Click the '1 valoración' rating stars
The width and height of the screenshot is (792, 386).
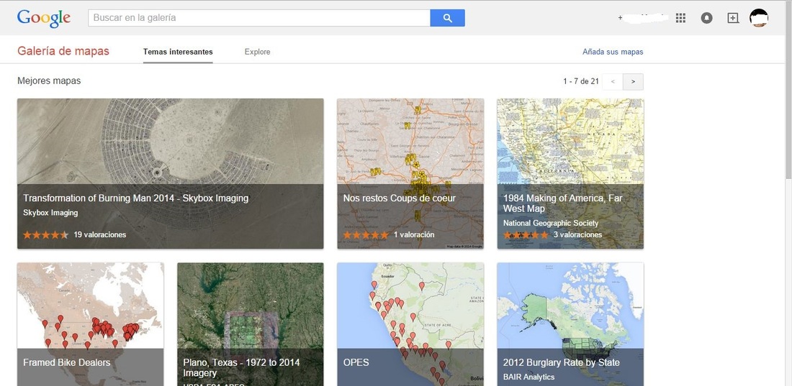(x=366, y=234)
